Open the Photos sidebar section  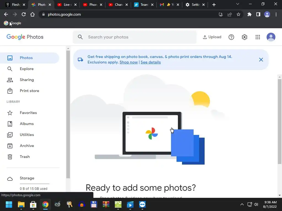point(29,58)
